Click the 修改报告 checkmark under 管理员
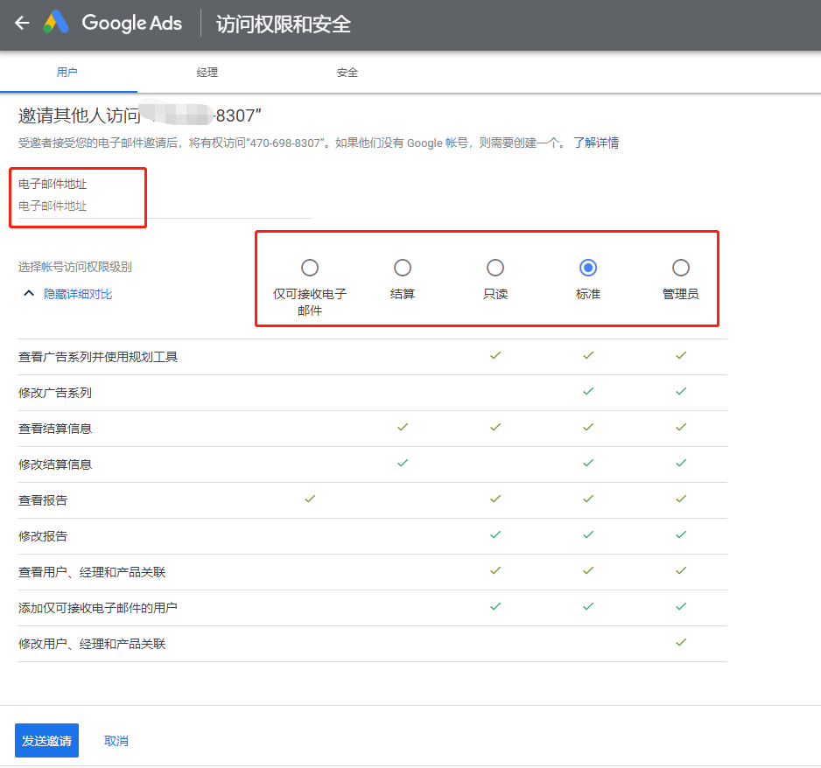 coord(681,534)
